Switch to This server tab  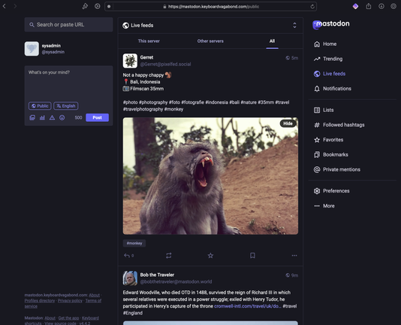point(149,41)
